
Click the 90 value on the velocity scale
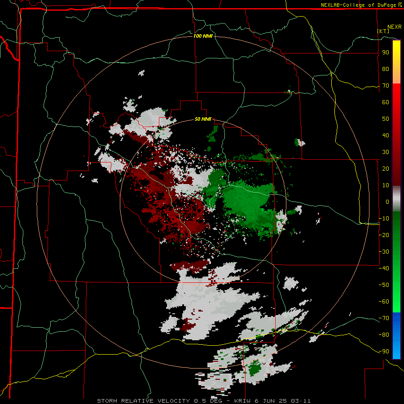coord(386,53)
